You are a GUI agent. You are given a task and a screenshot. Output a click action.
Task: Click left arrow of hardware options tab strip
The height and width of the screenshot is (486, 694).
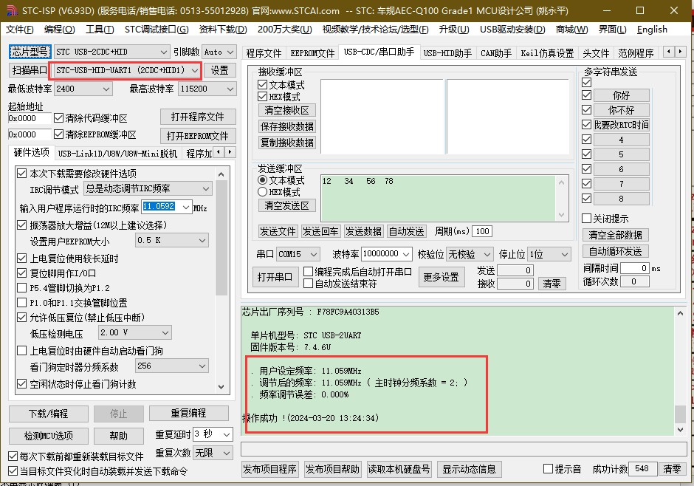tap(219, 152)
